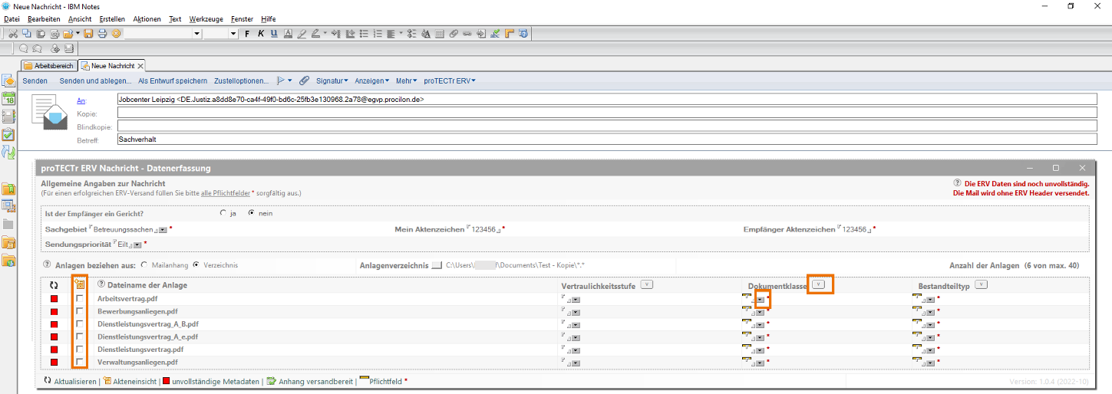The height and width of the screenshot is (394, 1112).
Task: Open the Bestandteiltyp column header dropdown
Action: pyautogui.click(x=981, y=284)
